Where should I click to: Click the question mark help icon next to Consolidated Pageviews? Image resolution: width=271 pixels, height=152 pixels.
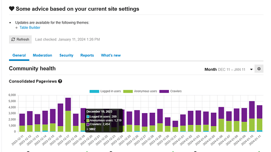[60, 81]
